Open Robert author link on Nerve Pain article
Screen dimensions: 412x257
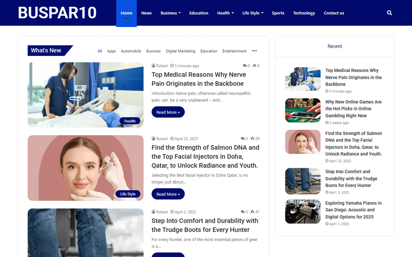162,66
